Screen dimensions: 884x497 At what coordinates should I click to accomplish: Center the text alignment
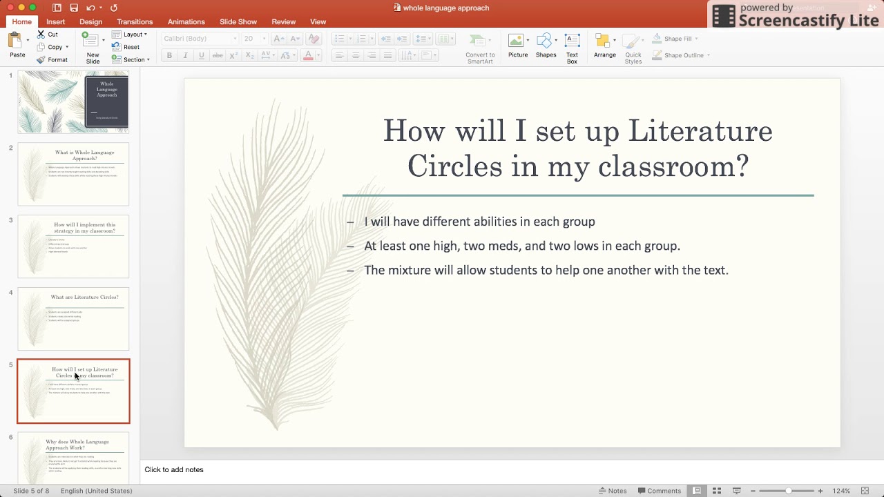pos(355,55)
